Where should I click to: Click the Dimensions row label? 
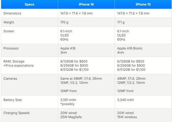[13, 13]
